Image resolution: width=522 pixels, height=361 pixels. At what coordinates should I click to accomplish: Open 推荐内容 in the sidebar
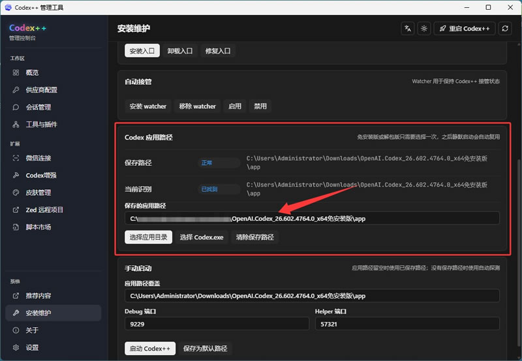point(54,296)
